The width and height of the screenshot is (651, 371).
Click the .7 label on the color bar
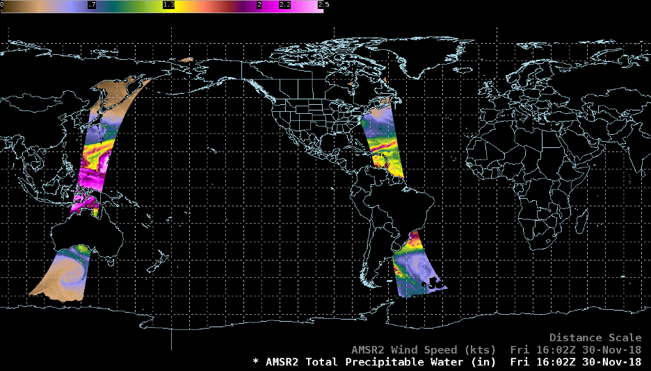[x=93, y=4]
